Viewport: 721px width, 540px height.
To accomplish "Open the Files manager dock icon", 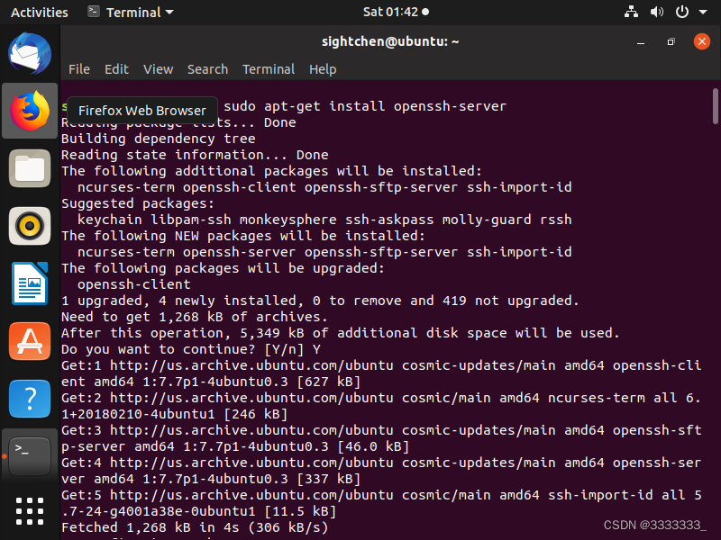I will pyautogui.click(x=30, y=168).
